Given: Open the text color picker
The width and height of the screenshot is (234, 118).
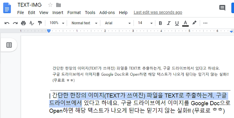Looking at the screenshot, I should (185, 23).
